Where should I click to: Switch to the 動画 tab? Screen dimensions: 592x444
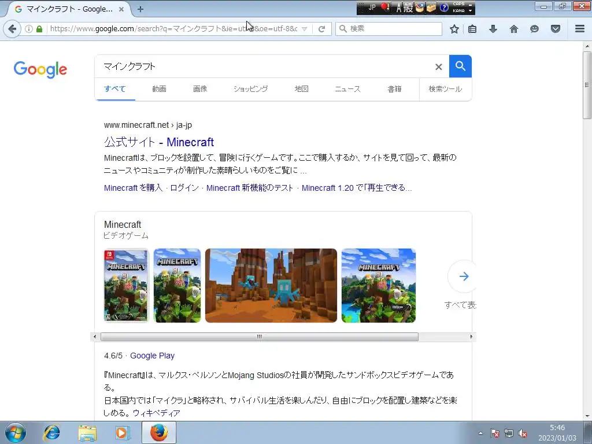click(160, 89)
